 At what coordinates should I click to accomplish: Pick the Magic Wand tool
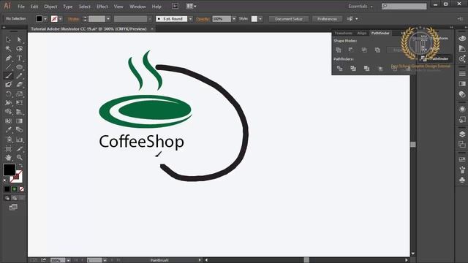coord(8,49)
